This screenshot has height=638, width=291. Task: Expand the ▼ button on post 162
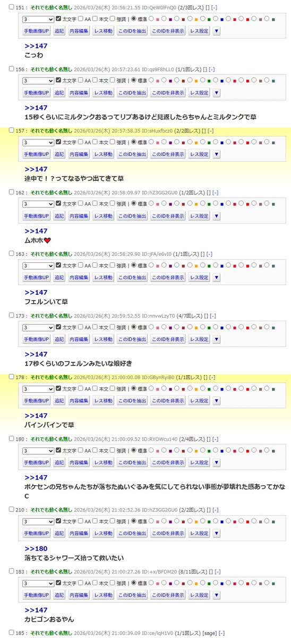pyautogui.click(x=216, y=216)
